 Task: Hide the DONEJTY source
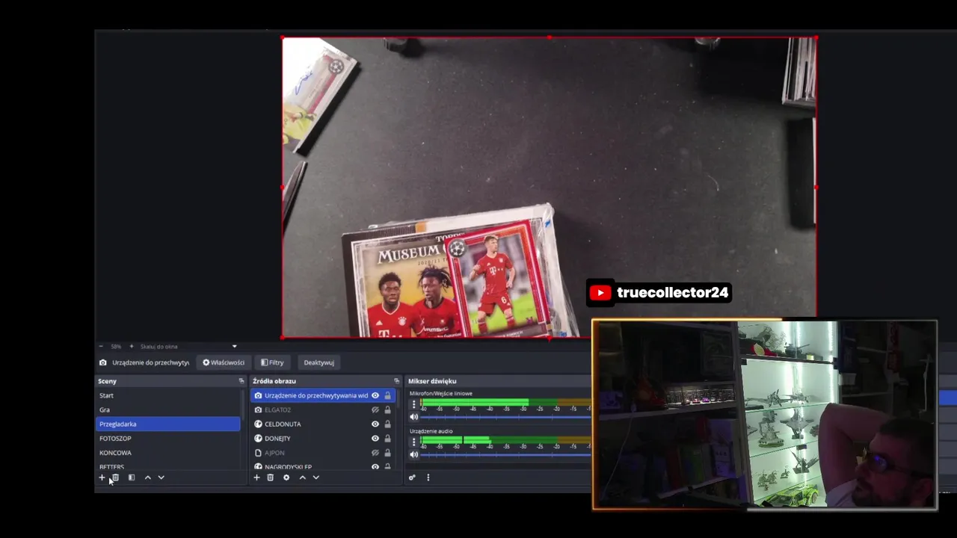(375, 438)
